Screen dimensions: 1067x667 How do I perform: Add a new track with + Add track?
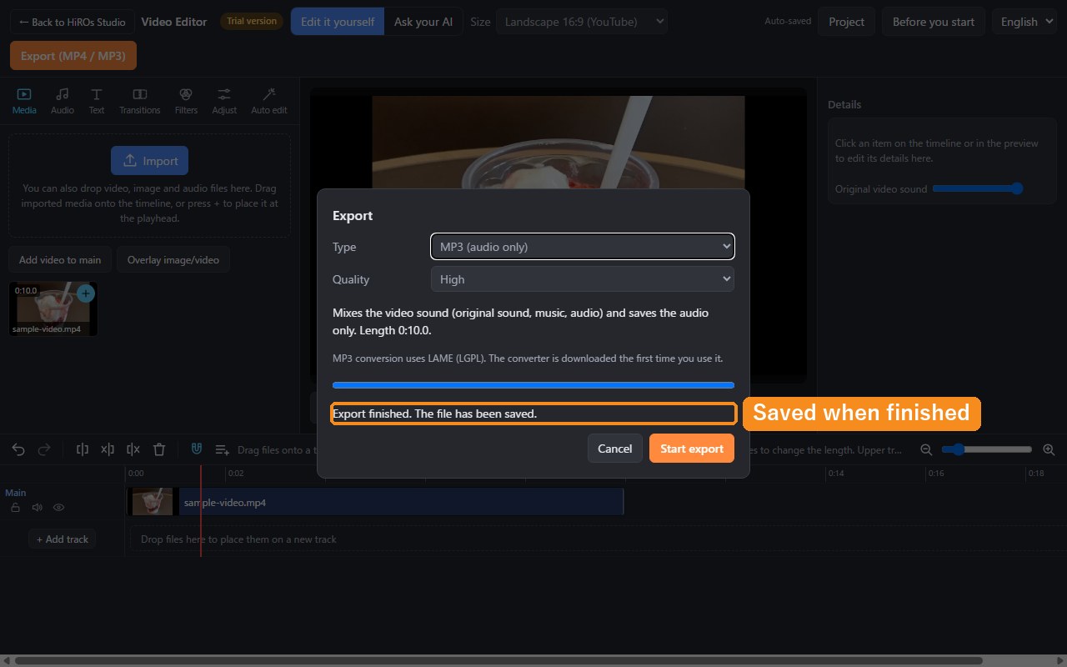(63, 539)
